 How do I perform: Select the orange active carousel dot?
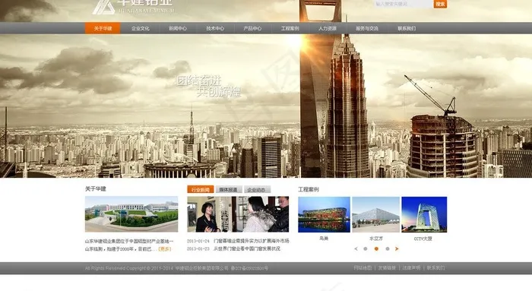point(376,248)
